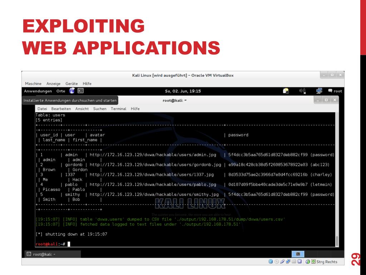The height and width of the screenshot is (275, 366).
Task: Minimize the root@kali terminal window
Action: point(317,100)
